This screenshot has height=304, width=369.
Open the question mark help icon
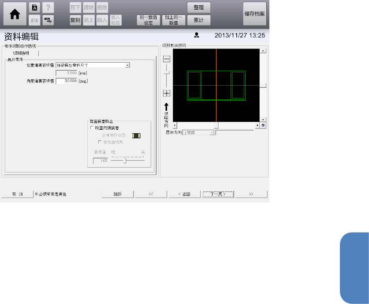click(48, 8)
